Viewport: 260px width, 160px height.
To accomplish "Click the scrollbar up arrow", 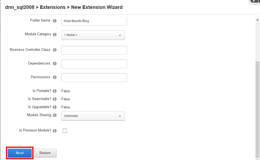I will (257, 20).
